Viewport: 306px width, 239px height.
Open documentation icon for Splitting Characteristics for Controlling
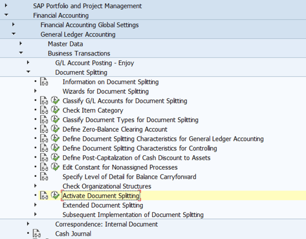[x=44, y=148]
